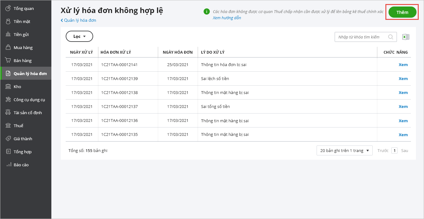
Task: Open Kho menu item
Action: click(17, 87)
